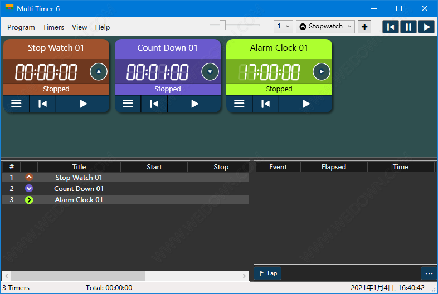Click the Stopped label under Count Down 01
Viewport: 438px width, 294px height.
(x=168, y=89)
